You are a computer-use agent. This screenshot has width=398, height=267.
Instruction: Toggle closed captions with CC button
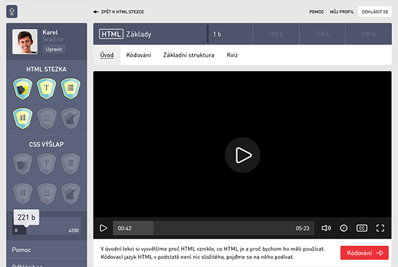pyautogui.click(x=362, y=228)
